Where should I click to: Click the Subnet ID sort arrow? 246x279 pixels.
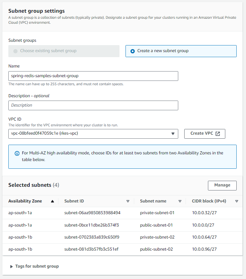(x=128, y=201)
